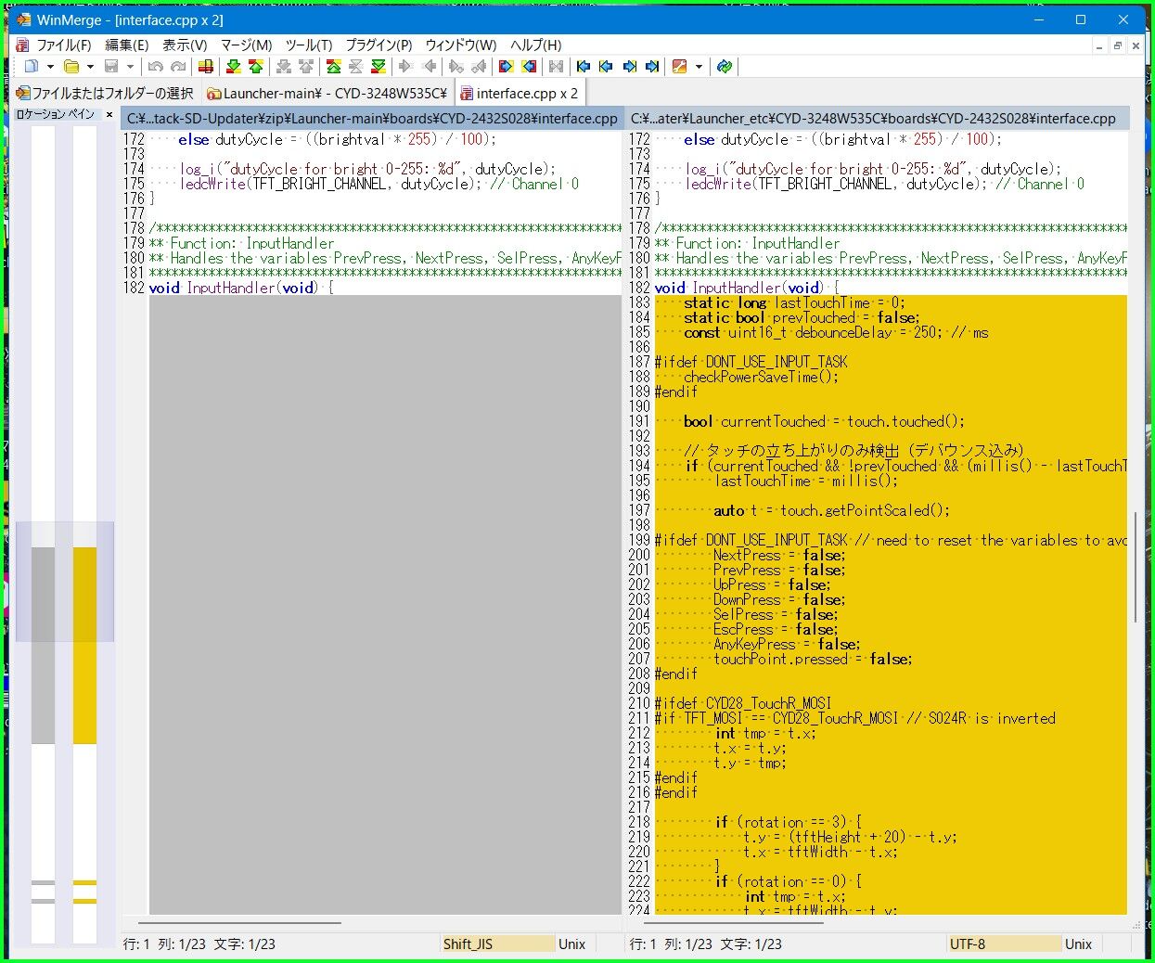Open the ウィンドウ(W) menu
Viewport: 1155px width, 963px height.
coord(461,45)
